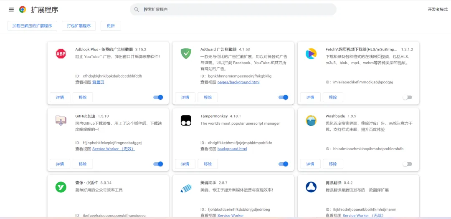Open 详情 for AdGuard
Image resolution: width=451 pixels, height=219 pixels.
[185, 97]
